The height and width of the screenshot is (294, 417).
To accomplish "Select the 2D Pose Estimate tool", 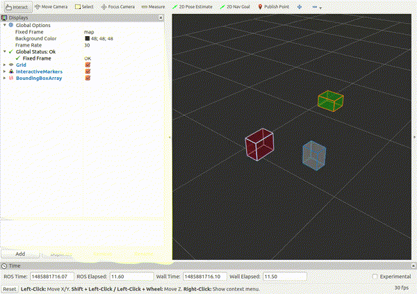I will [x=193, y=7].
